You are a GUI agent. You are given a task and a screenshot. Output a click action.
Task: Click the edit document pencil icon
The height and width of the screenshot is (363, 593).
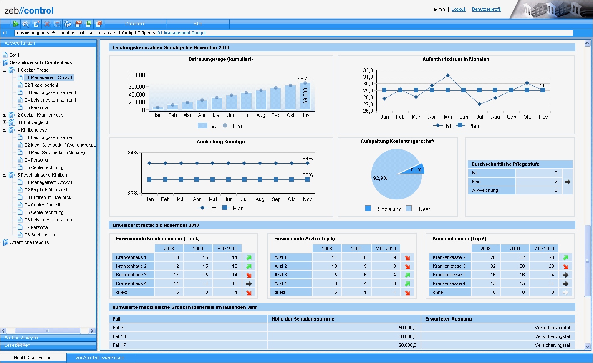(x=36, y=24)
